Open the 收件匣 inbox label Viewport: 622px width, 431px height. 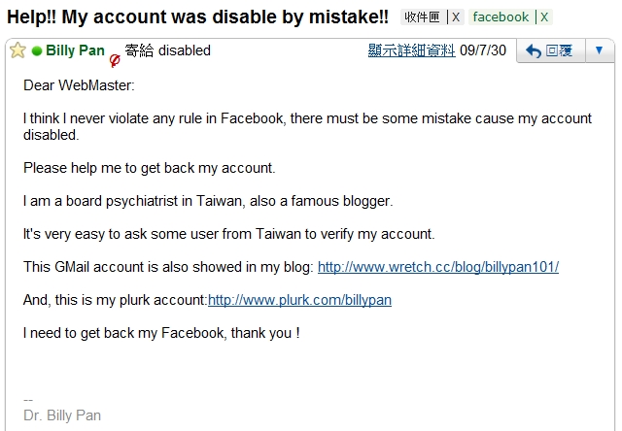[423, 17]
